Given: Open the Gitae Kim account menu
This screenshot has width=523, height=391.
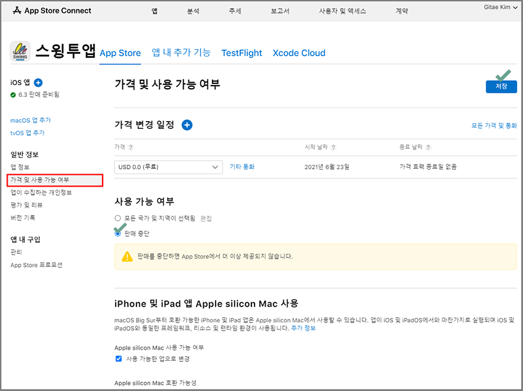Looking at the screenshot, I should [499, 6].
